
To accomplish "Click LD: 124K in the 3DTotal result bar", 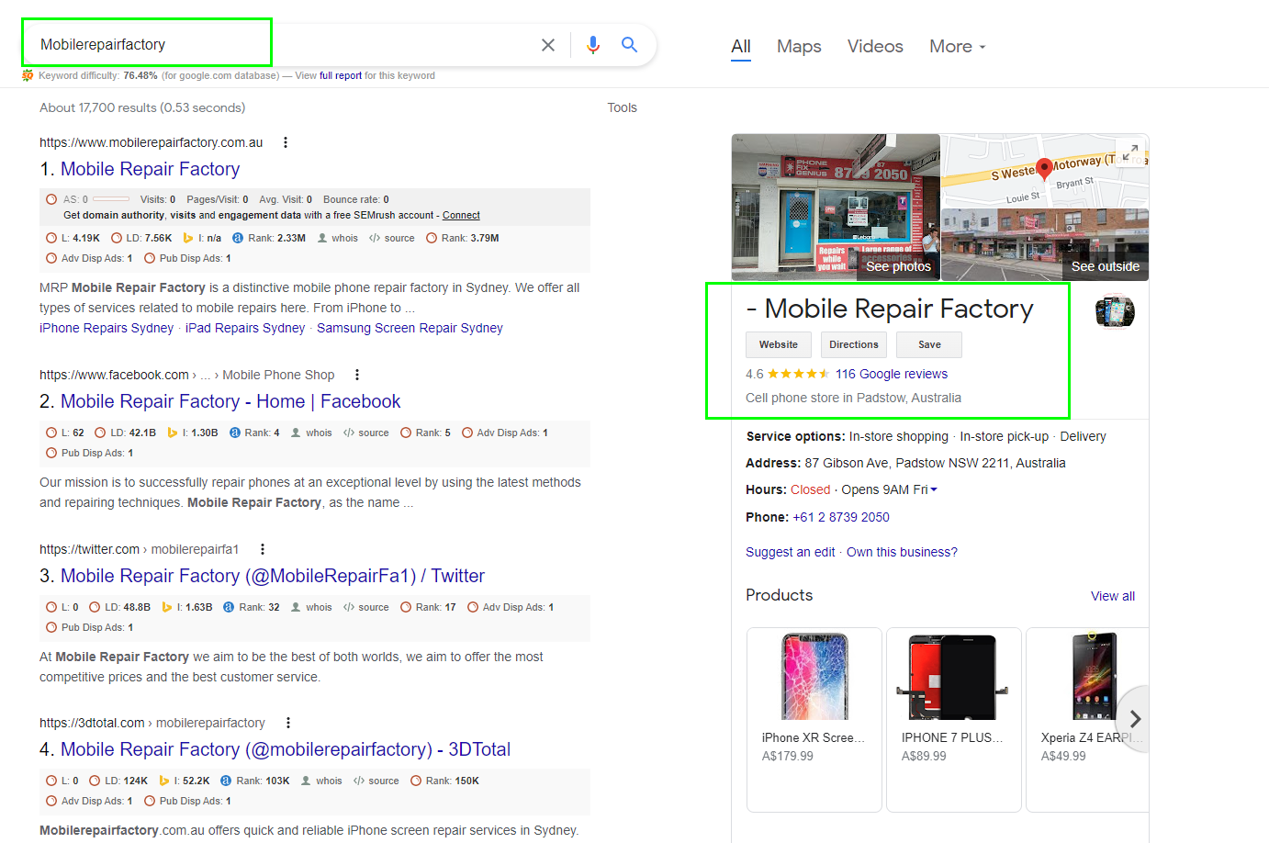I will (118, 781).
